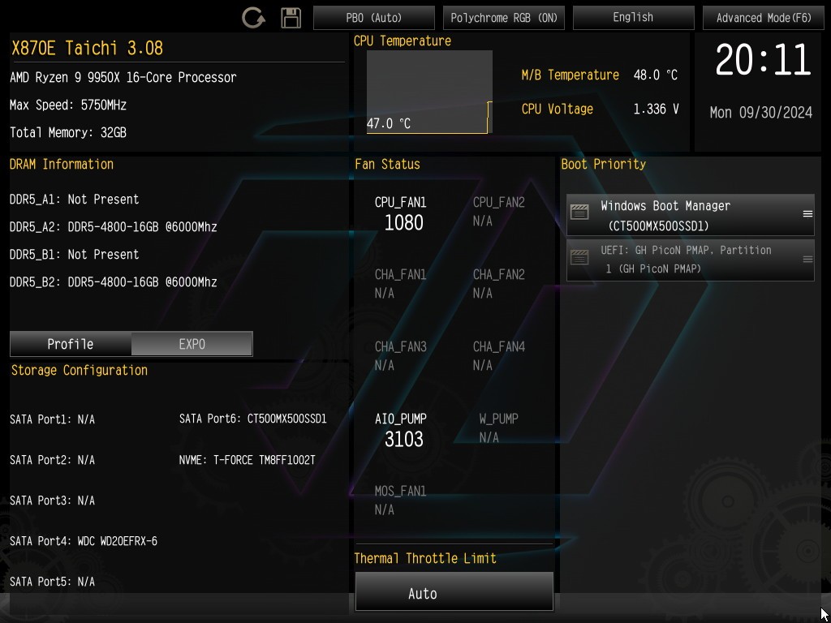Click AMD Ryzen 9 9950X processor text
Viewport: 831px width, 623px height.
tap(123, 77)
